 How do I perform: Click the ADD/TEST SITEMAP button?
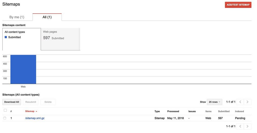tap(238, 5)
